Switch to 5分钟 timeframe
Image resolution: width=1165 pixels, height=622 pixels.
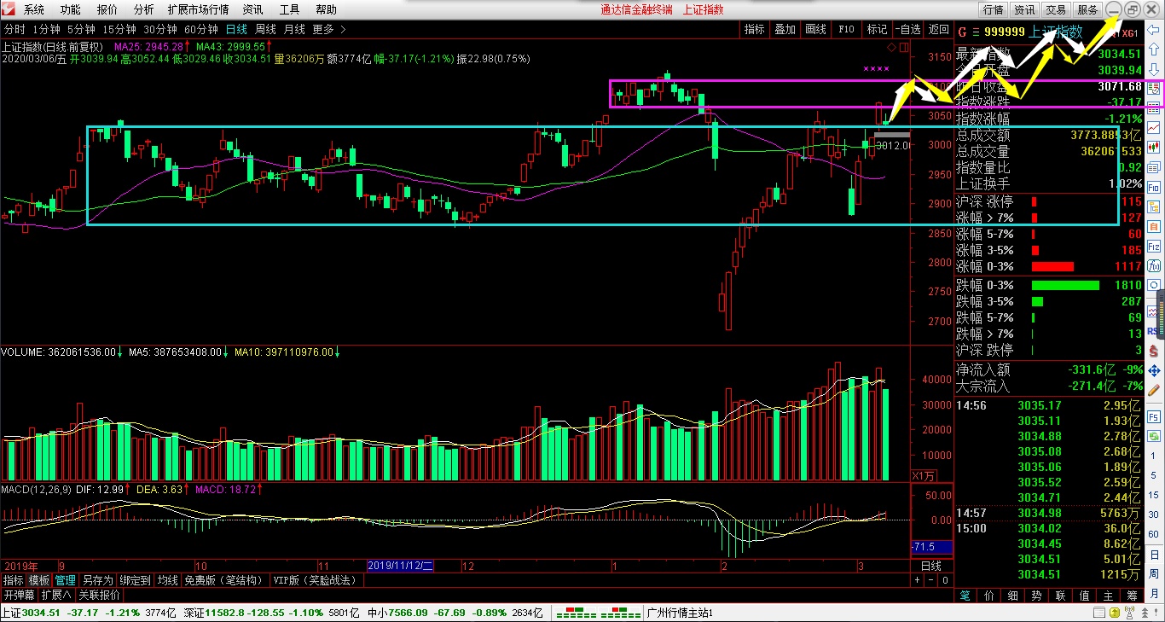[x=80, y=29]
